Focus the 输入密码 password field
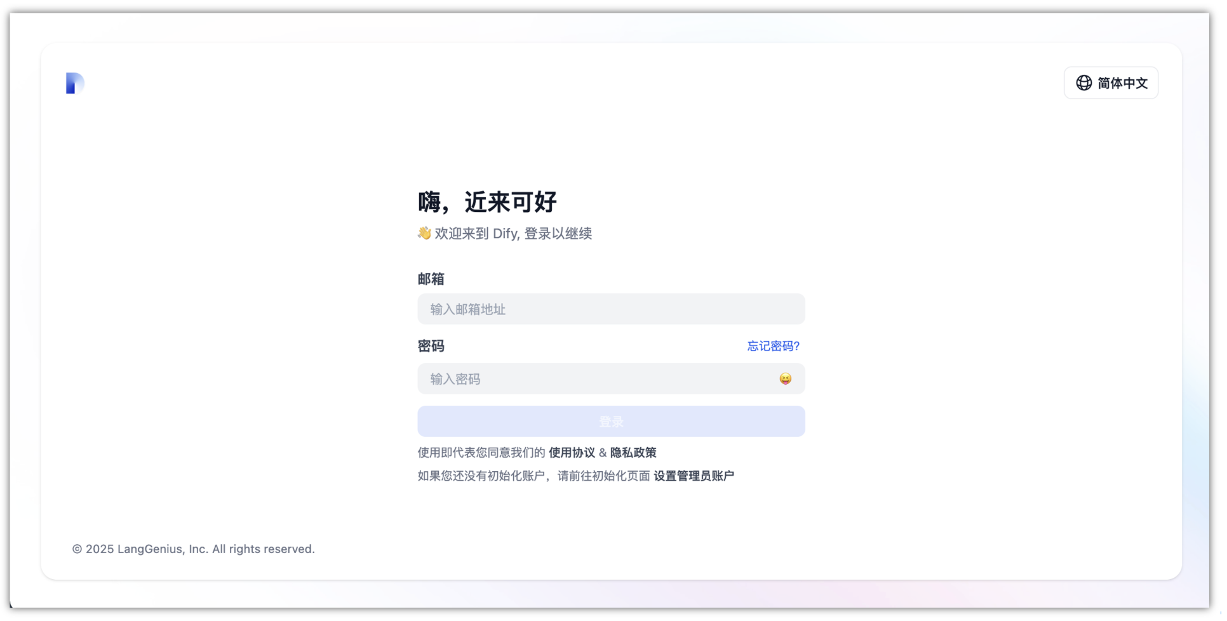Screen dimensions: 1227x621 pyautogui.click(x=611, y=379)
